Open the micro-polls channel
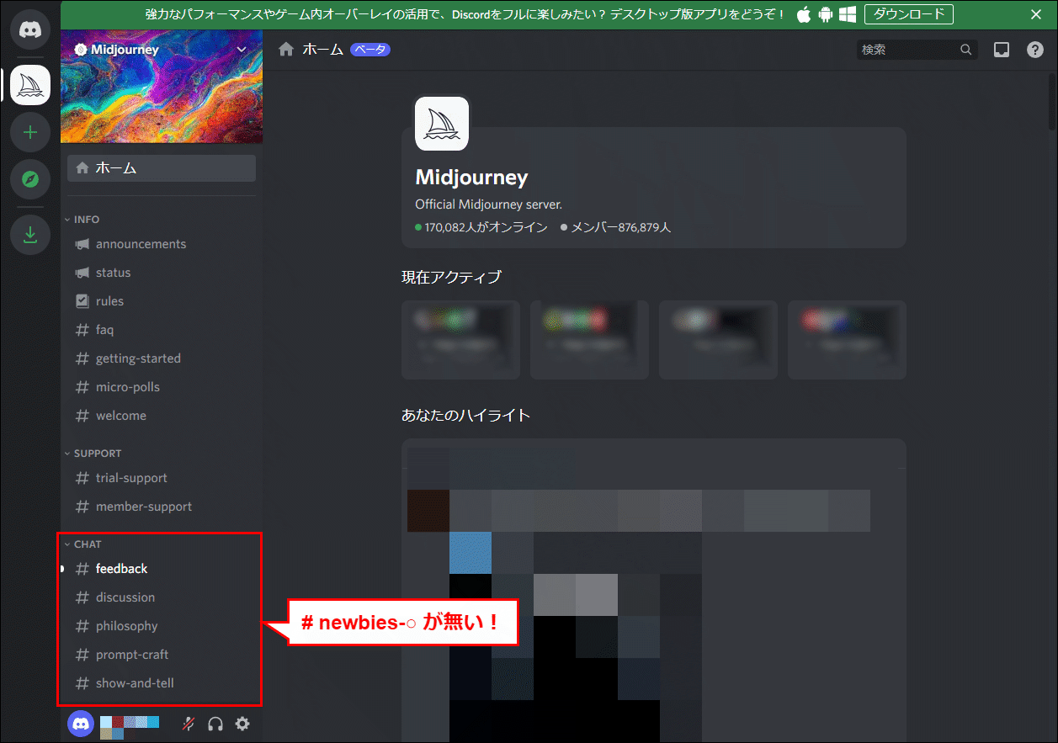This screenshot has width=1058, height=743. [x=162, y=387]
